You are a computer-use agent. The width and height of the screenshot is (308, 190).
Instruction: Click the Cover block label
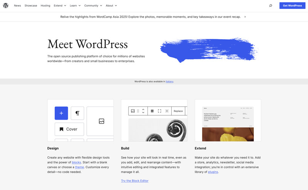[72, 129]
